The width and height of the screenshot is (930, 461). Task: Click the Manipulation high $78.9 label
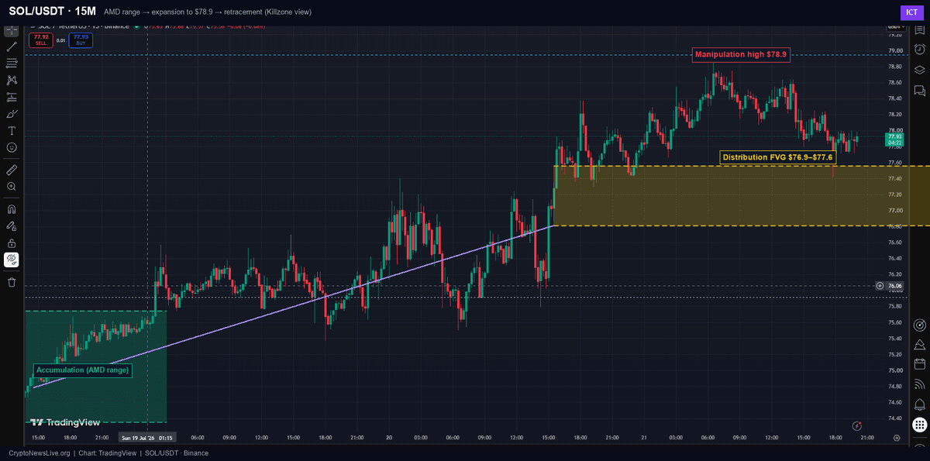pos(741,55)
